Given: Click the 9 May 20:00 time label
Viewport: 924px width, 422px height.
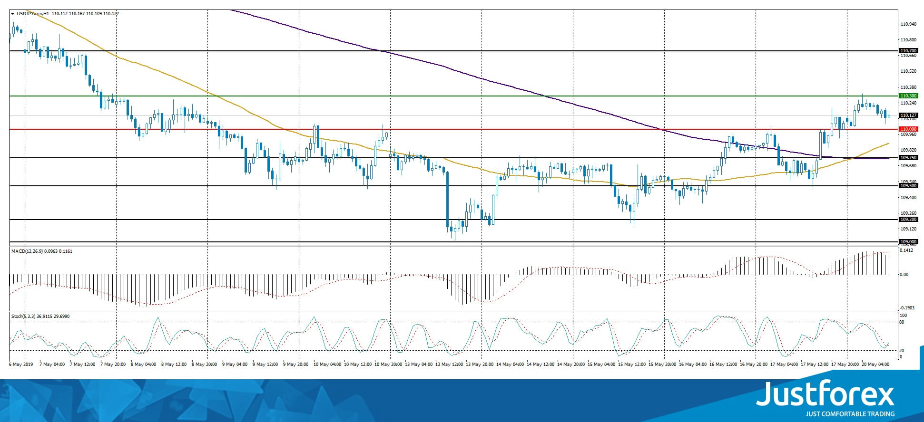Looking at the screenshot, I should point(296,364).
